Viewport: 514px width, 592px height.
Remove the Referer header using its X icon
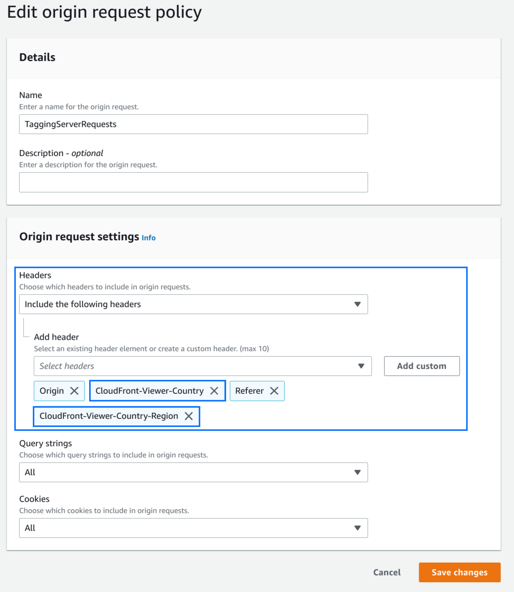coord(274,391)
